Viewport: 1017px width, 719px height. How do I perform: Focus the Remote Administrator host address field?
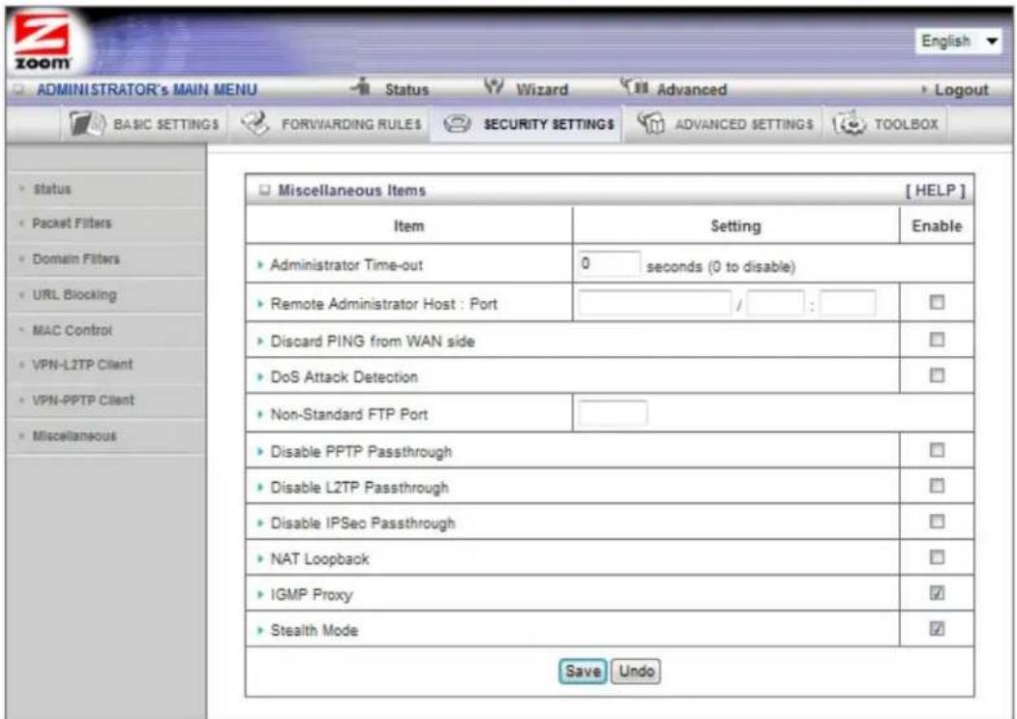click(654, 303)
